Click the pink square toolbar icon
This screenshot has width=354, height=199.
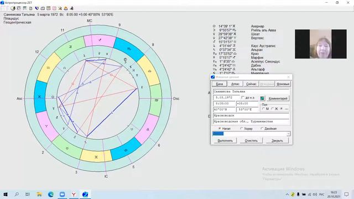coord(54,8)
